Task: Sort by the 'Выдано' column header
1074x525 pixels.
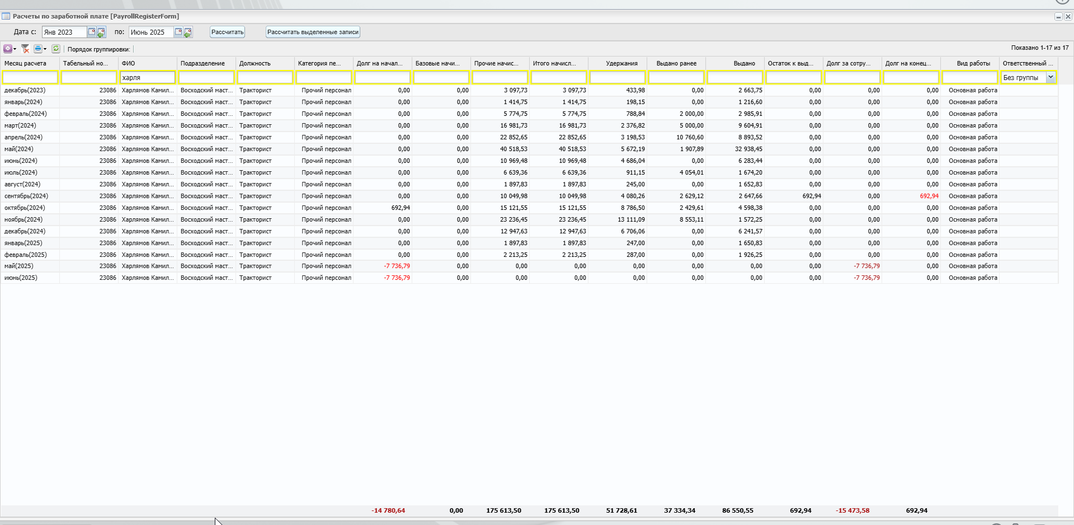Action: click(x=735, y=63)
